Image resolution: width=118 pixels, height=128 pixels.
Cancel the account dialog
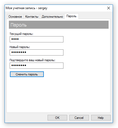(x=79, y=118)
